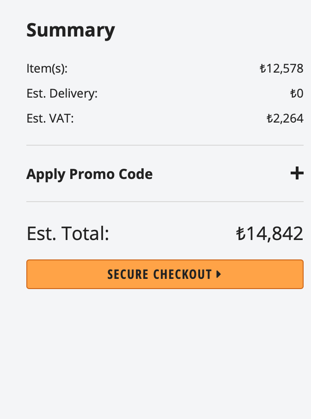311x419 pixels.
Task: Click the lira symbol in the delivery amount
Action: (x=293, y=94)
